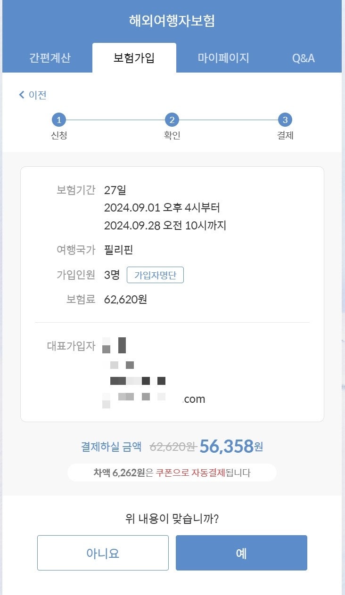This screenshot has width=345, height=595.
Task: Click step 3 circle for 결제
Action: (285, 120)
